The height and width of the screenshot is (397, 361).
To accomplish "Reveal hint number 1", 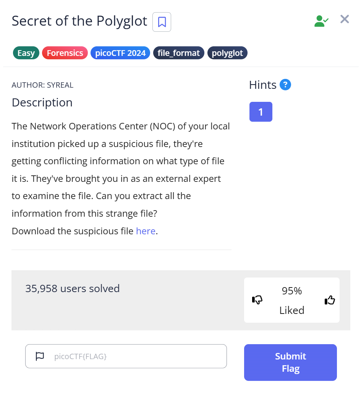I will pyautogui.click(x=261, y=112).
